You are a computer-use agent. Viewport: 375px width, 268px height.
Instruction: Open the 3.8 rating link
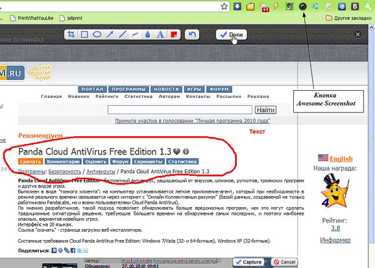(335, 228)
